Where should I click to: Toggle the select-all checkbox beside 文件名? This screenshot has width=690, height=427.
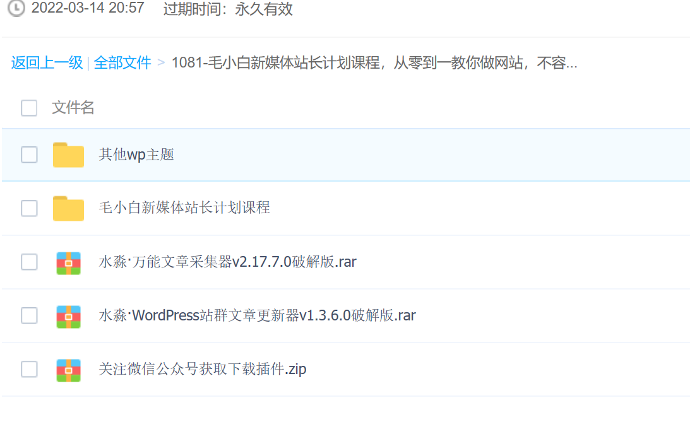click(29, 108)
